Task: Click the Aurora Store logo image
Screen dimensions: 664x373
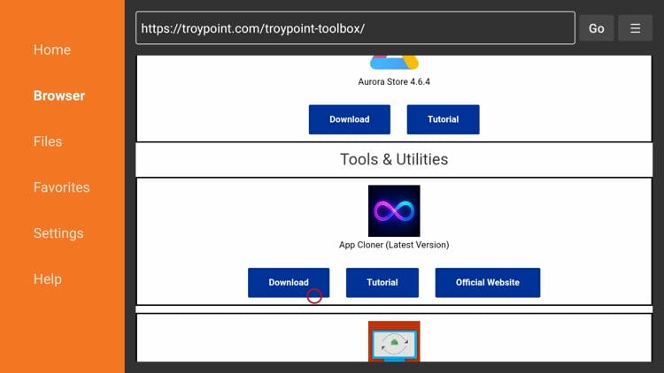Action: [x=394, y=62]
